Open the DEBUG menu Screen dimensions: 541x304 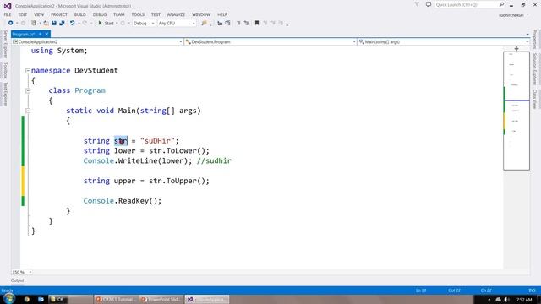100,14
